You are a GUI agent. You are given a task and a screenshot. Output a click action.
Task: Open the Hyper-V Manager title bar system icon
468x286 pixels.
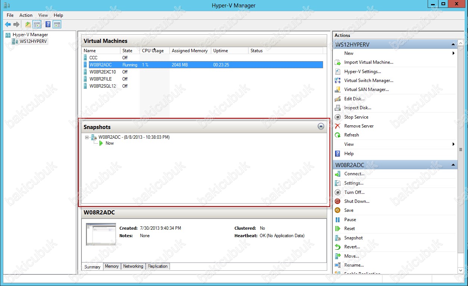coord(6,5)
